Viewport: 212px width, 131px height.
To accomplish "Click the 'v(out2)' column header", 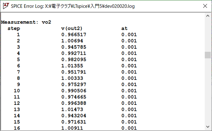I will (x=72, y=29).
